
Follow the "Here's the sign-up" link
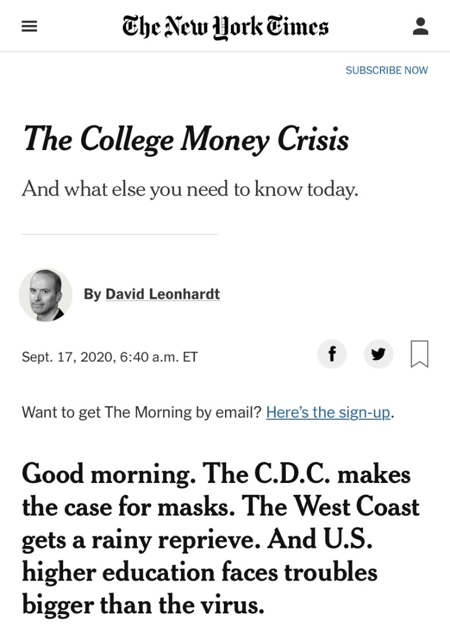pos(328,413)
